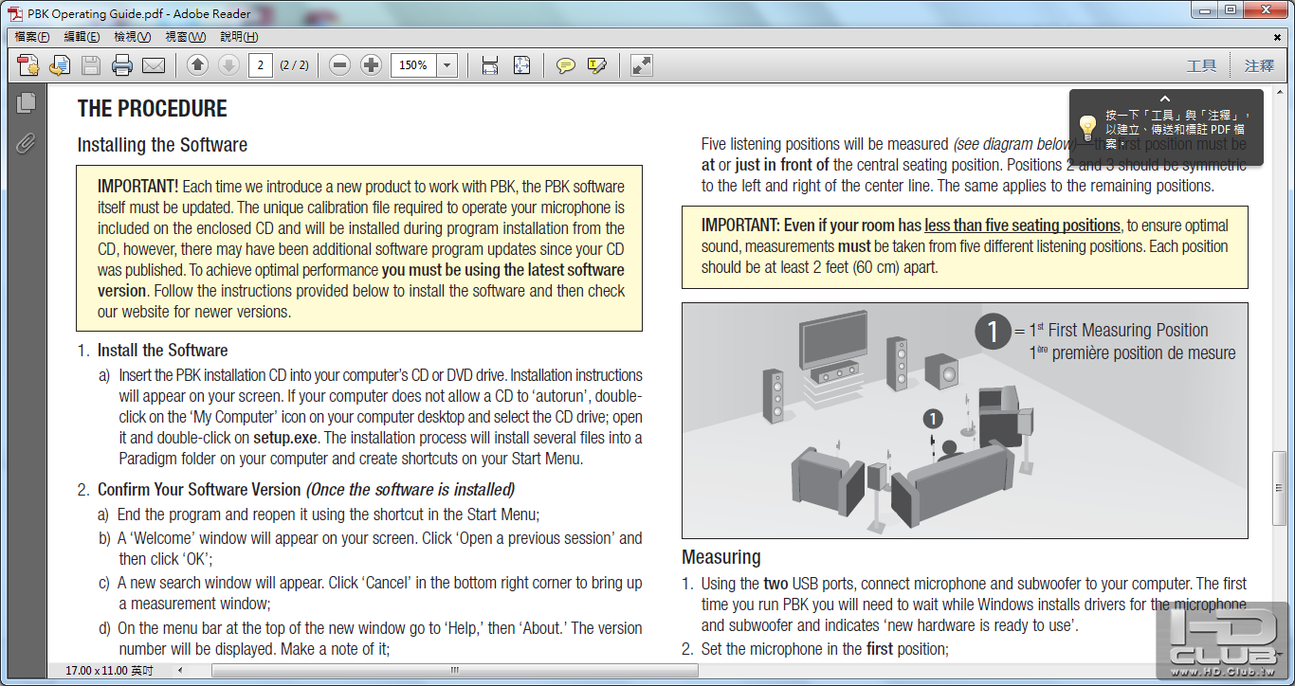This screenshot has height=686, width=1295.
Task: Go to next page down arrow
Action: click(228, 65)
